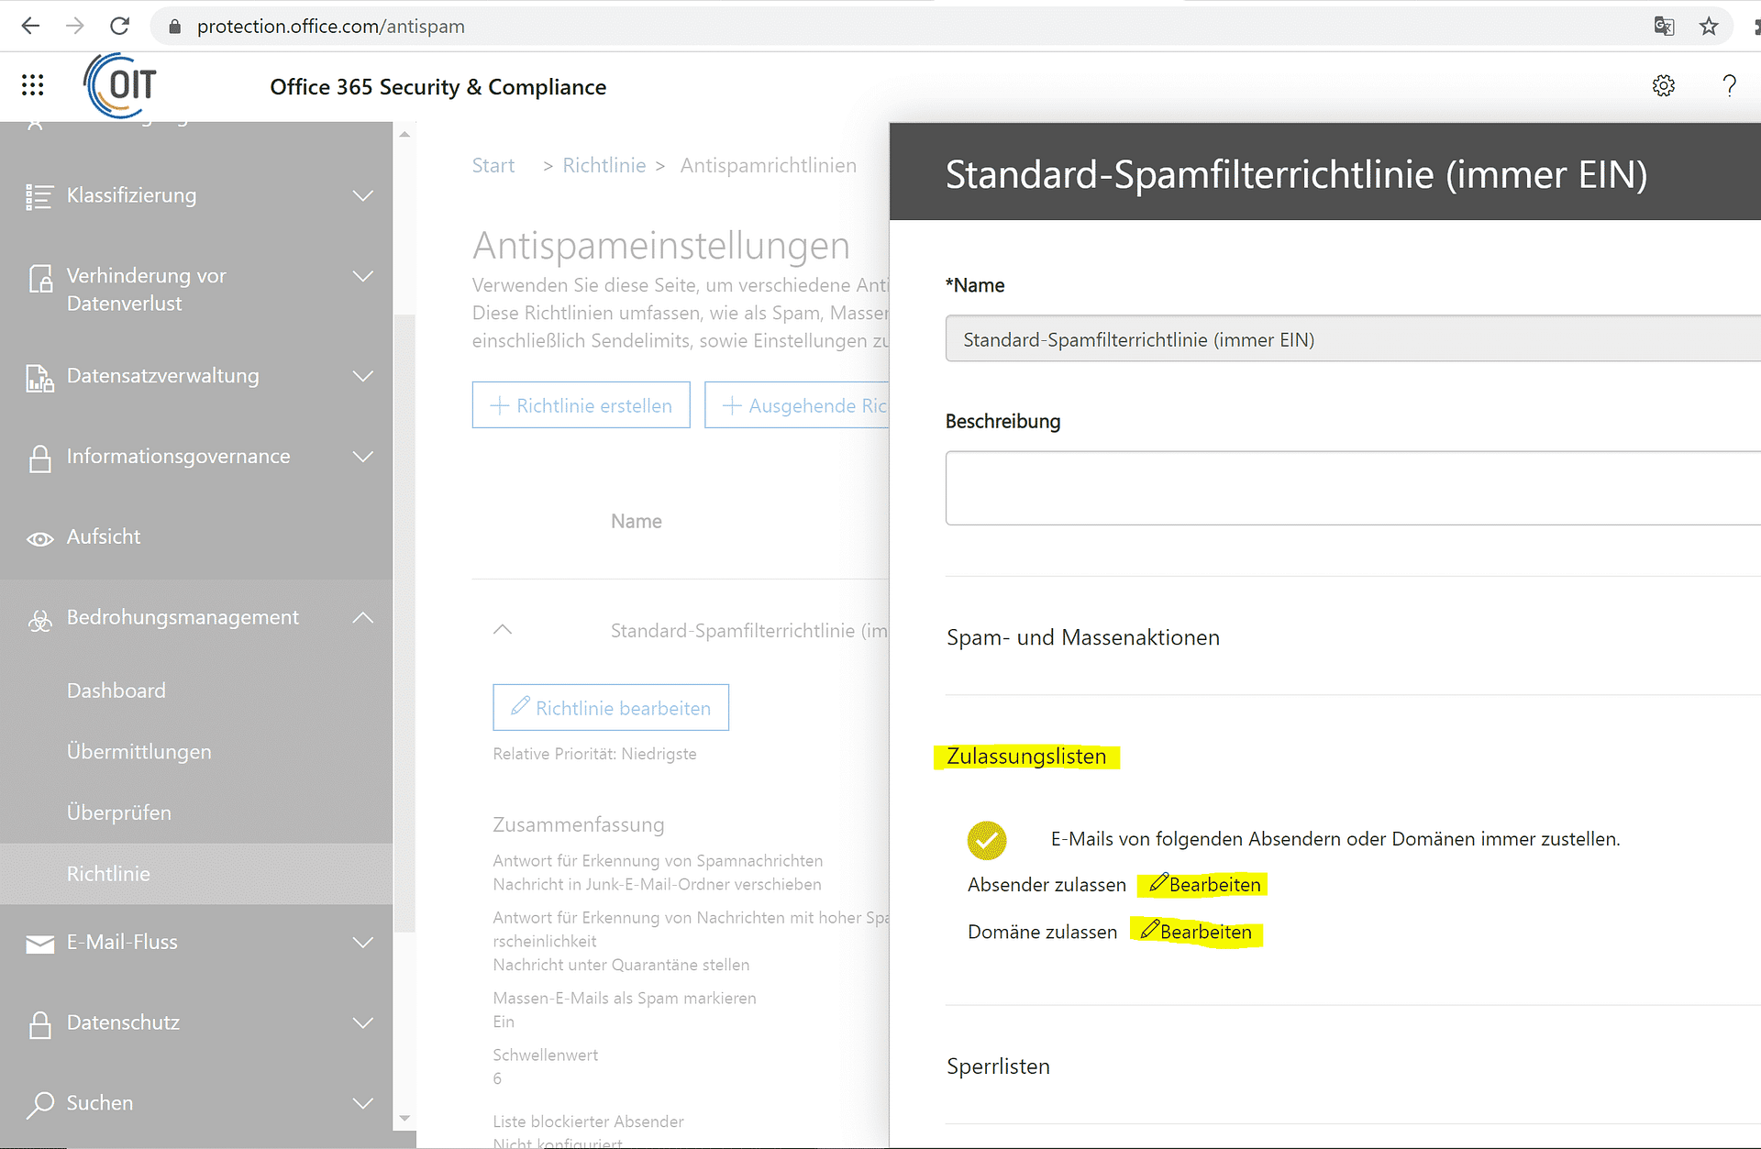
Task: Toggle the yellow checkmark for allowed senders
Action: click(987, 840)
